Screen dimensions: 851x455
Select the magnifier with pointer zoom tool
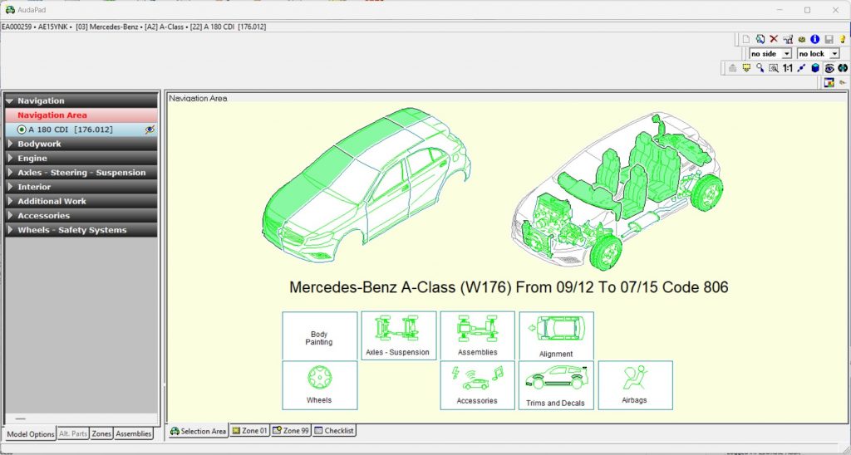pos(760,68)
